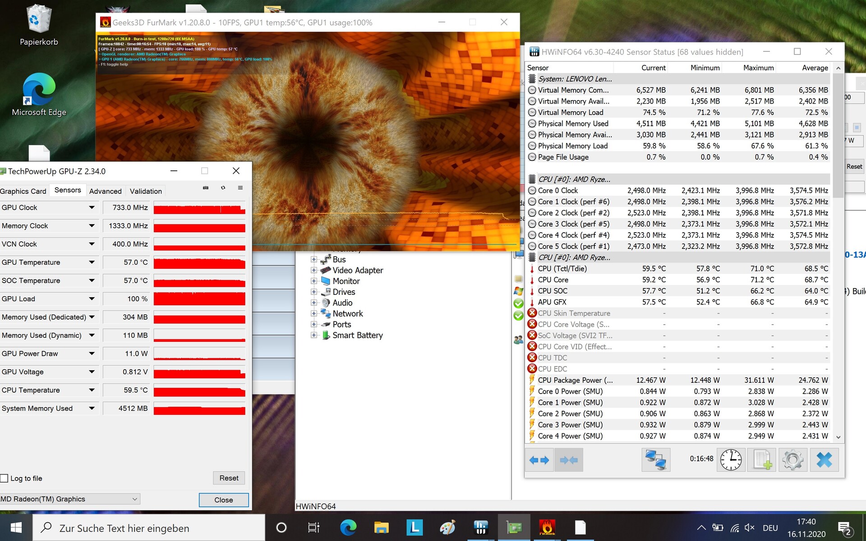Switch to the Advanced tab in GPU-Z
Image resolution: width=866 pixels, height=541 pixels.
pos(105,191)
